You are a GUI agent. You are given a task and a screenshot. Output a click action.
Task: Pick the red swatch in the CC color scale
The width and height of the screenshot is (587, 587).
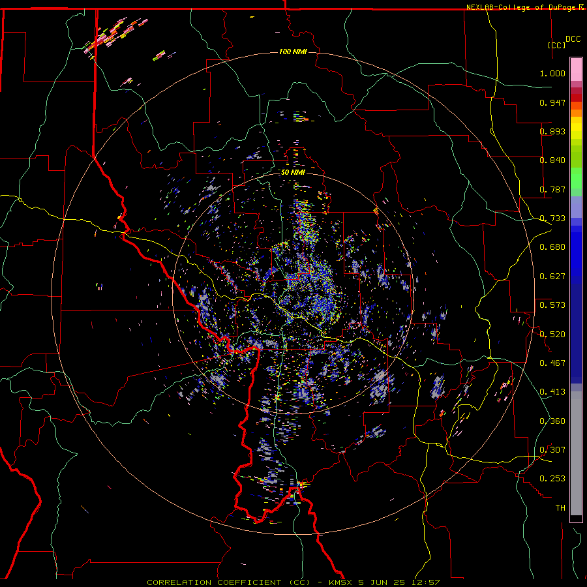(x=576, y=98)
